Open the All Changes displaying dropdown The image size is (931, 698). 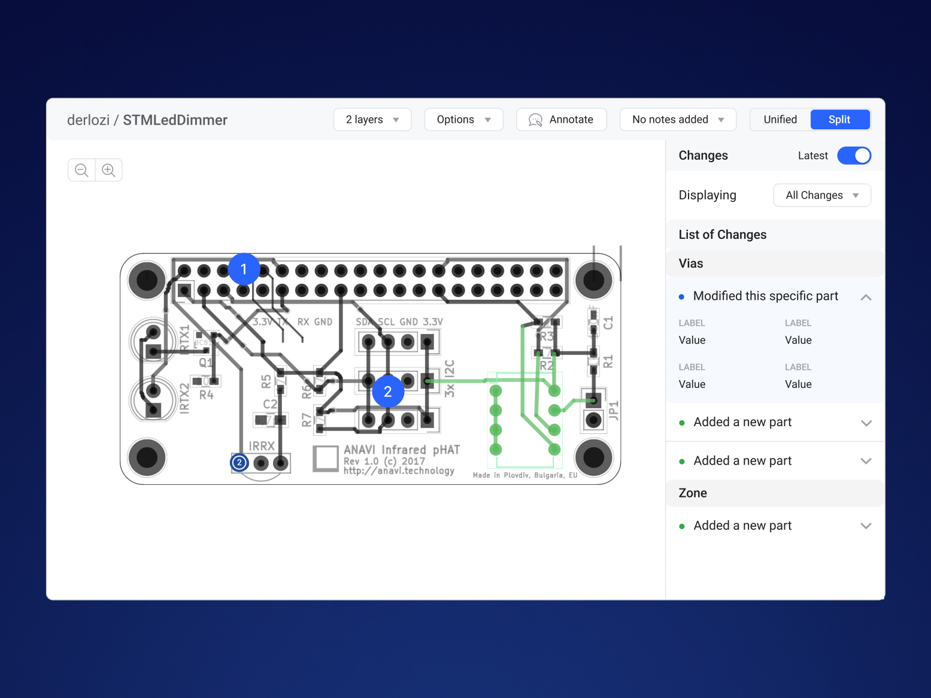coord(821,195)
